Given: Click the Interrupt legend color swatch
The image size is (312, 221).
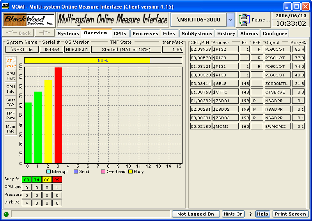Looking at the screenshot, I should pyautogui.click(x=48, y=171).
